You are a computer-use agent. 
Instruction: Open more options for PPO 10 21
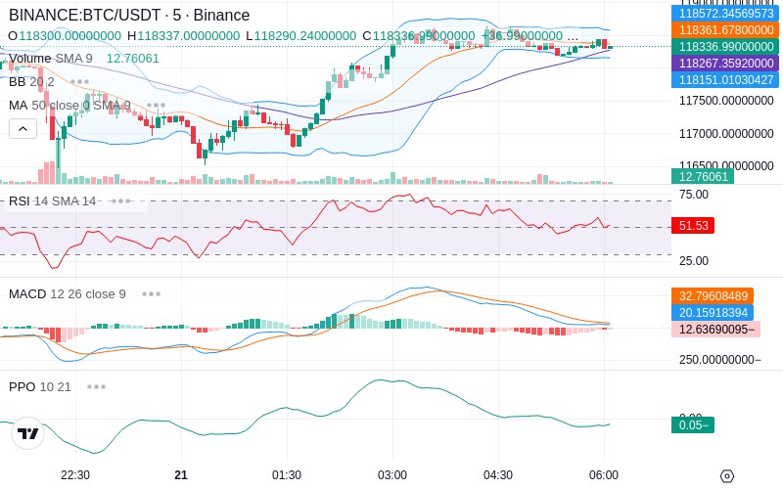96,386
